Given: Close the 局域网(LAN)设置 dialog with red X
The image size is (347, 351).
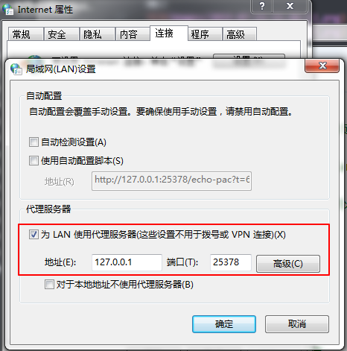Looking at the screenshot, I should pyautogui.click(x=322, y=66).
